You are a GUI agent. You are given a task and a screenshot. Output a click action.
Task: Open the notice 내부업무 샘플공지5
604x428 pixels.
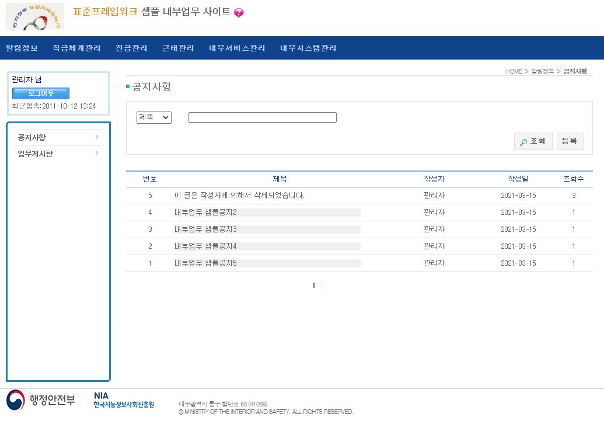coord(205,263)
